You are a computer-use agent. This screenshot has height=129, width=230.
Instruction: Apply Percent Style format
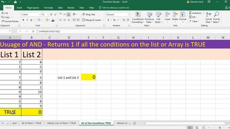point(114,20)
